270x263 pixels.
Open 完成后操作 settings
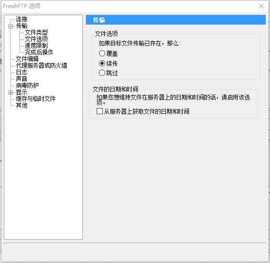(x=39, y=52)
